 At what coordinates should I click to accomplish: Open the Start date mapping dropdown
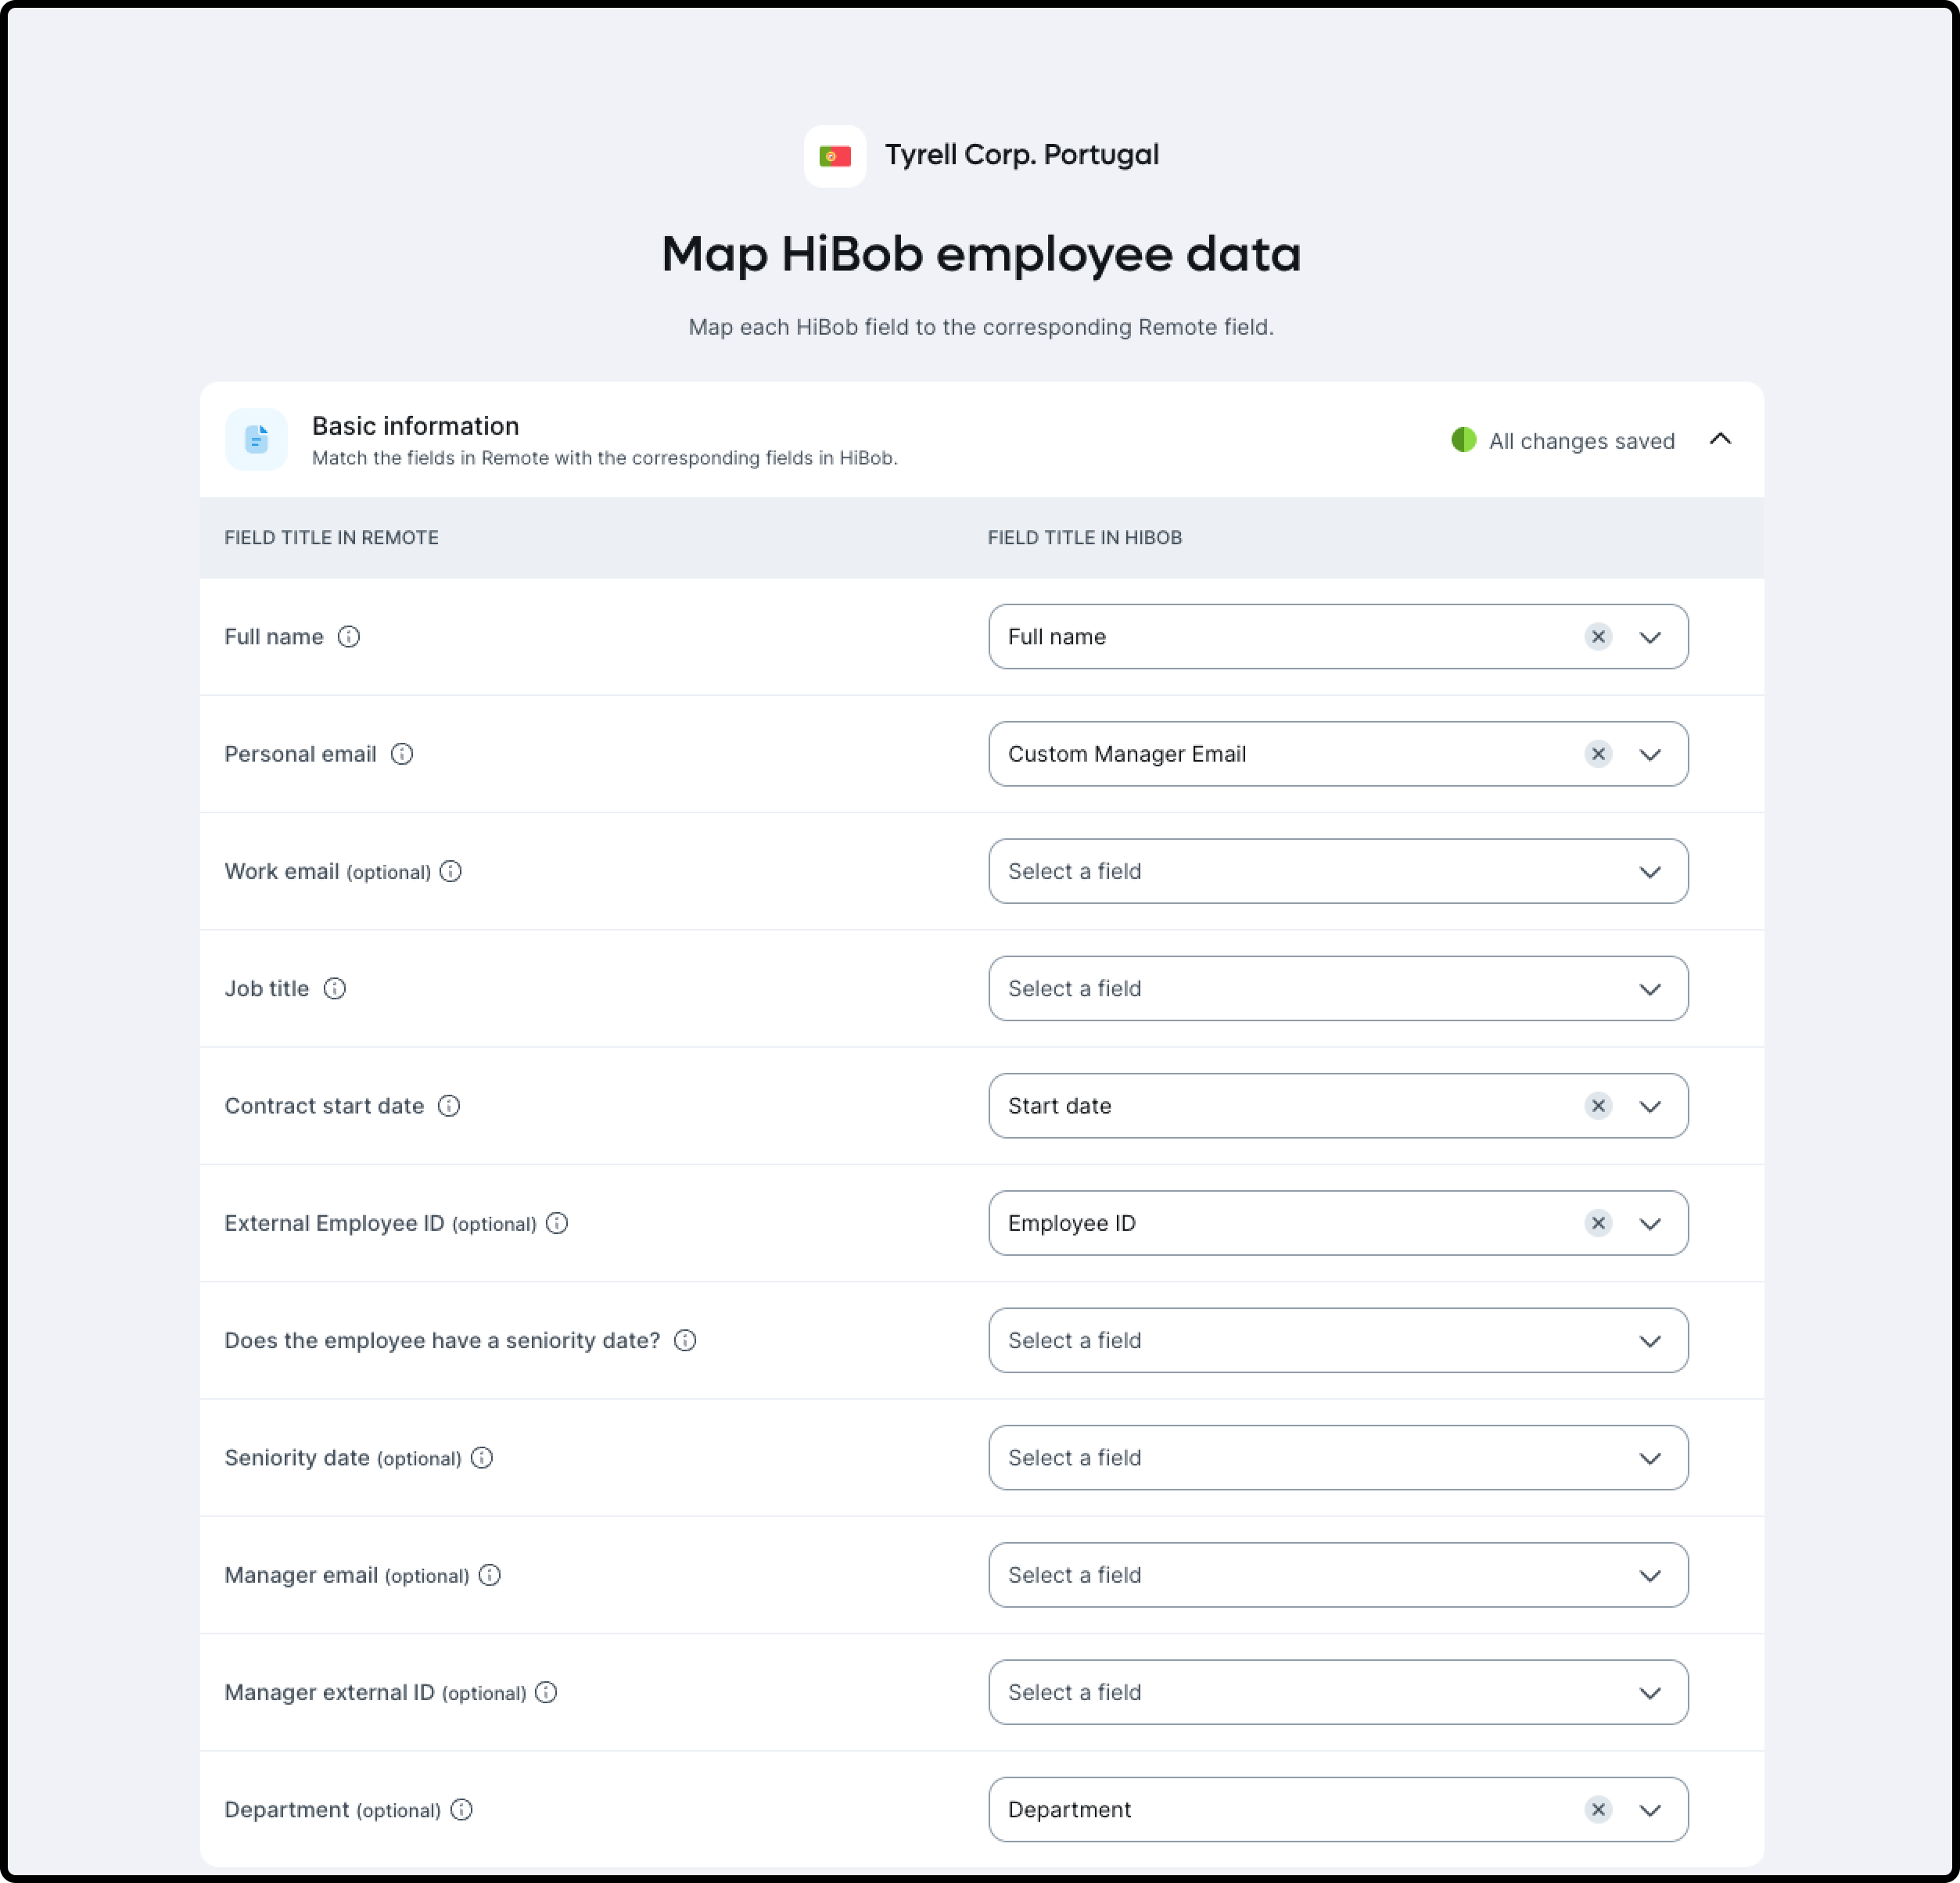coord(1651,1106)
